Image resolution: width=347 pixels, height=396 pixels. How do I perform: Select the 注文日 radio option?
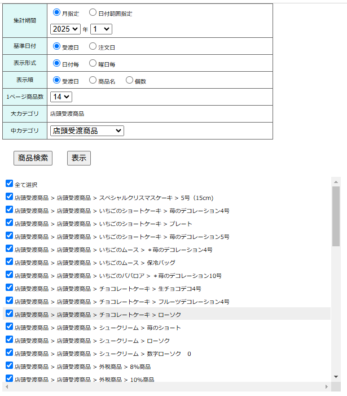93,46
